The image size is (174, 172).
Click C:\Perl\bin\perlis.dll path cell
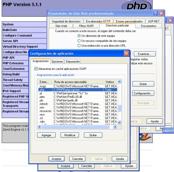tap(65, 100)
